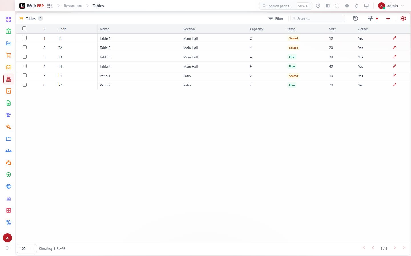Edit Patio 2 row with pencil icon
Screen dimensions: 411x256
pos(394,85)
